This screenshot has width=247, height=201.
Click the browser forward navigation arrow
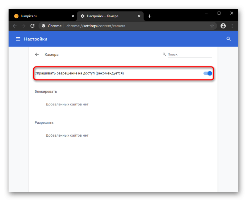click(24, 26)
